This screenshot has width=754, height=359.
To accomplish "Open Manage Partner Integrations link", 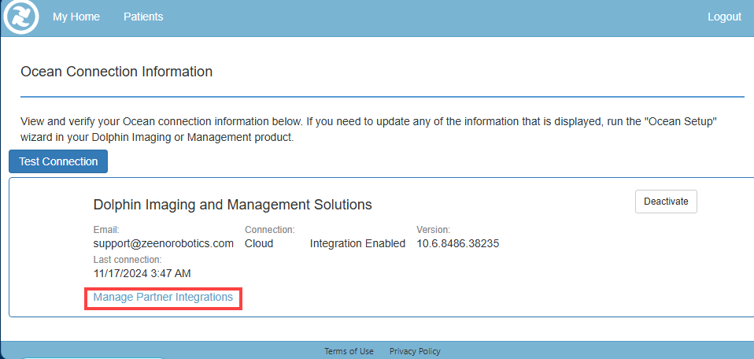I will tap(163, 298).
